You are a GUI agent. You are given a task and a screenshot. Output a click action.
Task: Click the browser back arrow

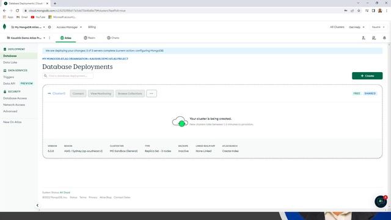tap(4, 10)
